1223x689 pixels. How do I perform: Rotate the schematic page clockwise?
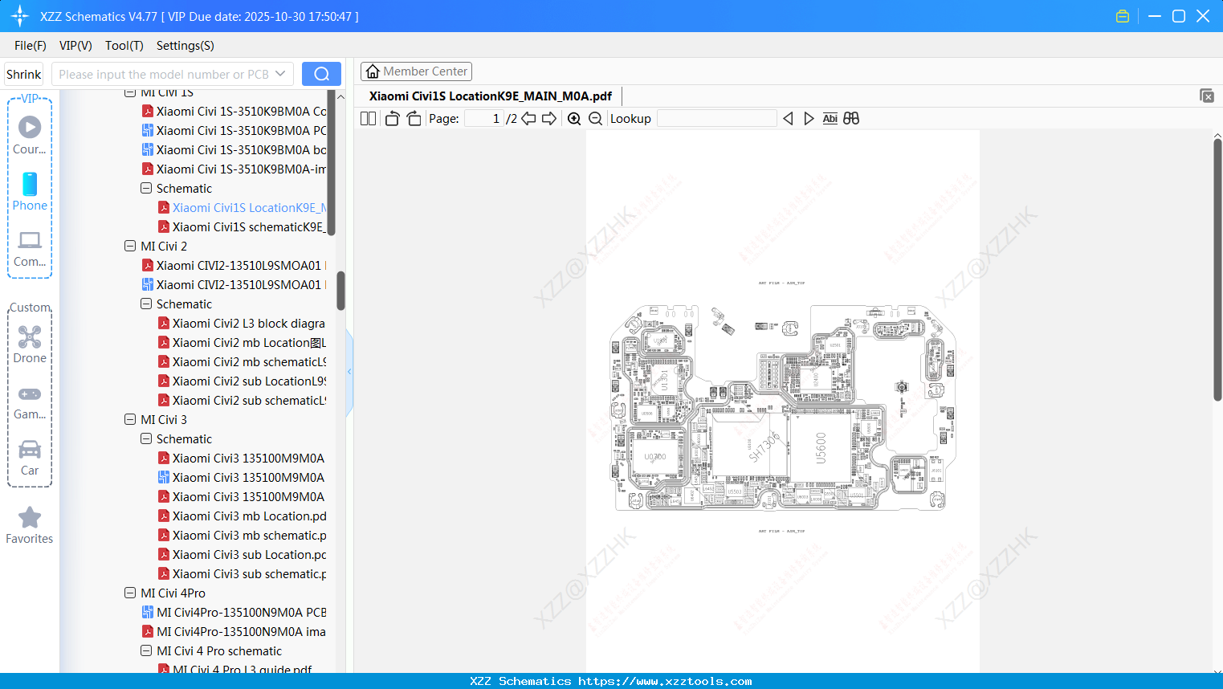tap(413, 118)
